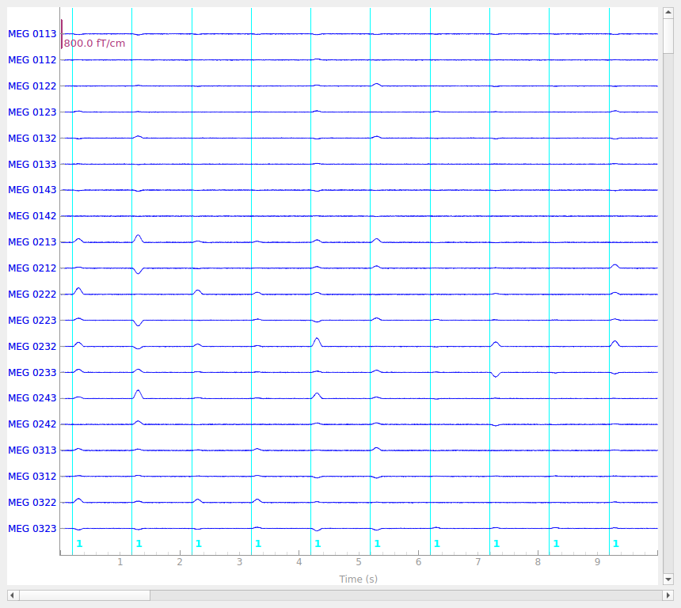Screen dimensions: 681x608
Task: Select channel label MEG 0223
Action: (x=32, y=320)
